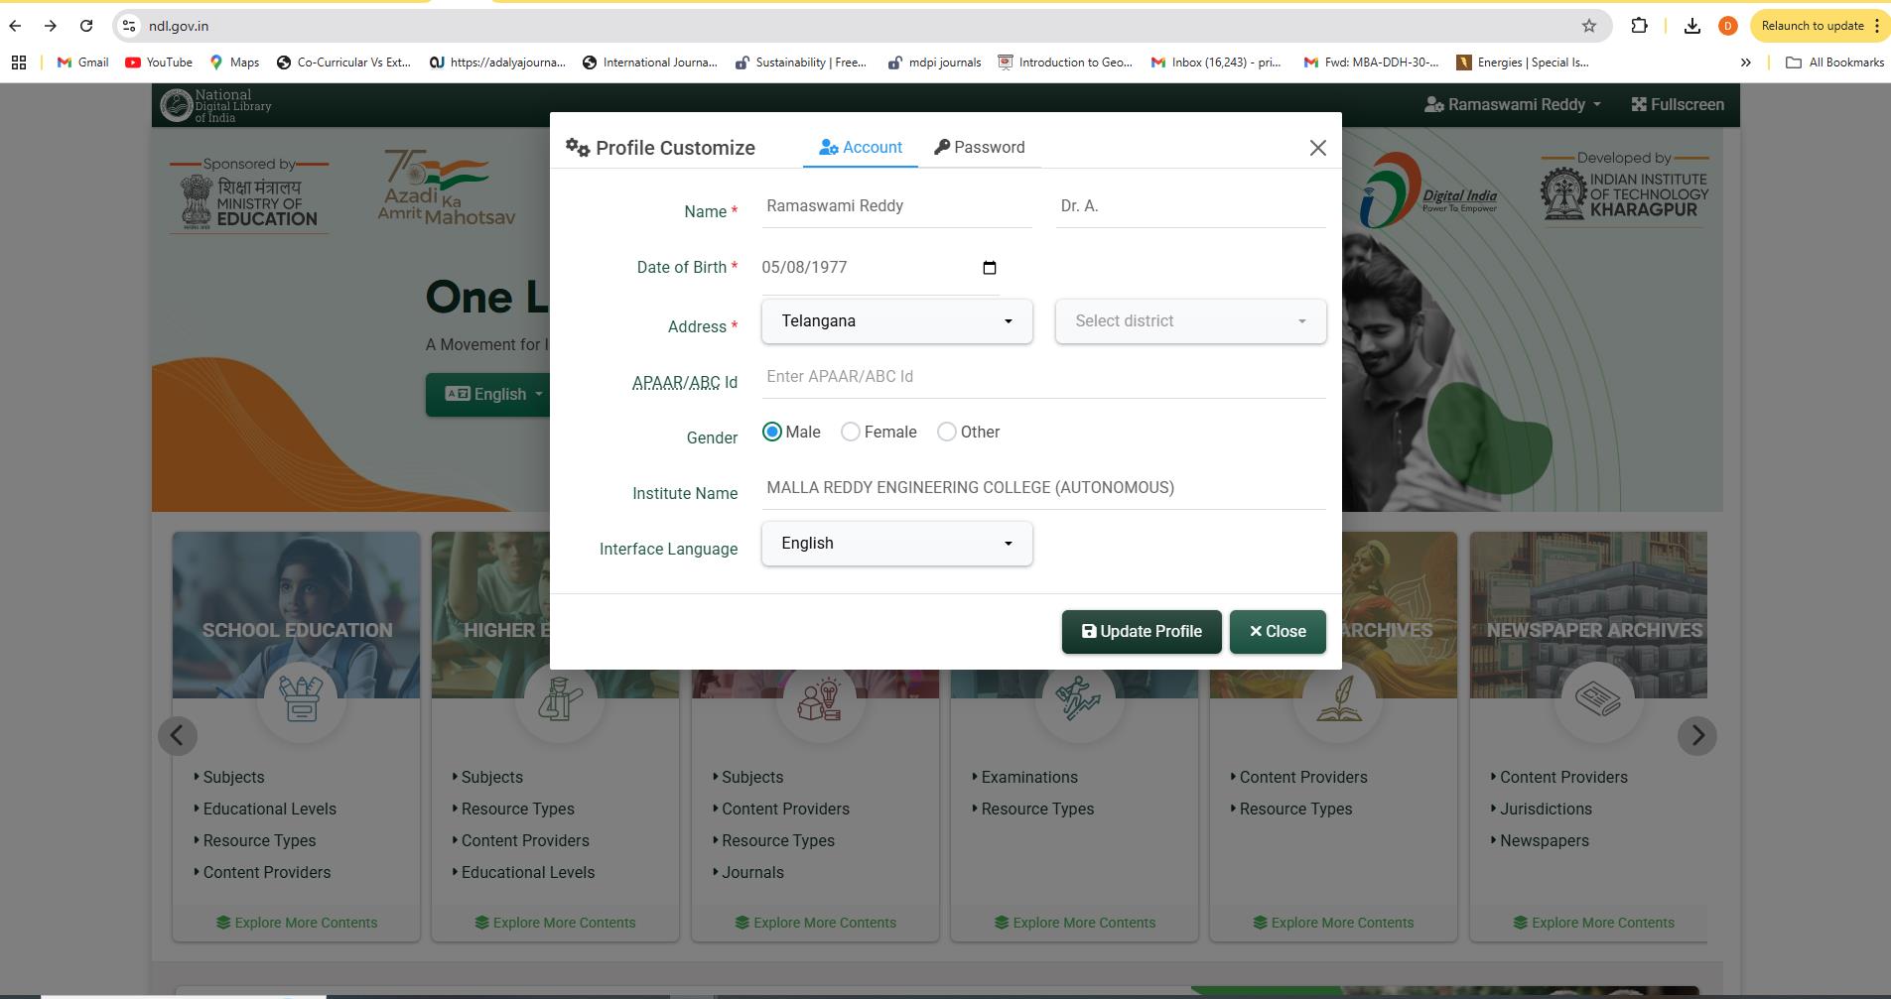Image resolution: width=1891 pixels, height=999 pixels.
Task: Click the Update Profile button
Action: tap(1142, 632)
